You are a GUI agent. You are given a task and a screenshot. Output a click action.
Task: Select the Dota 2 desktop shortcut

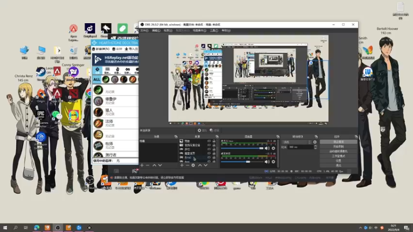click(x=73, y=95)
